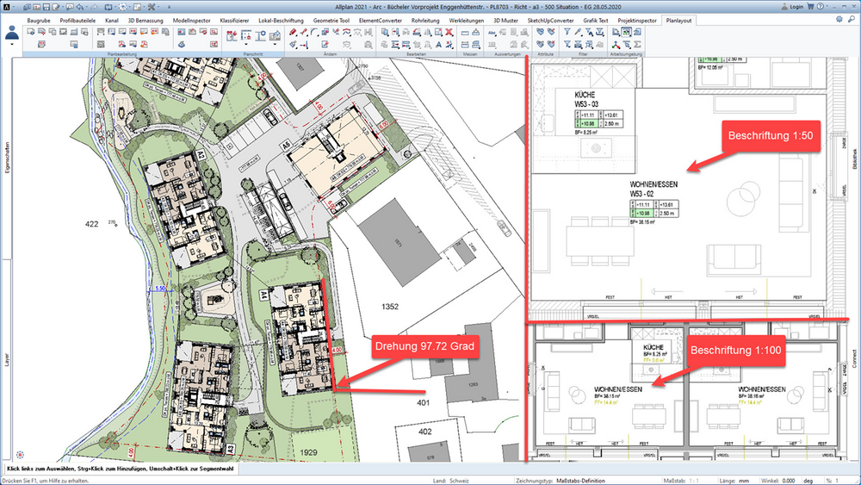This screenshot has height=485, width=861.
Task: Click the Undo arrow icon
Action: (x=80, y=7)
